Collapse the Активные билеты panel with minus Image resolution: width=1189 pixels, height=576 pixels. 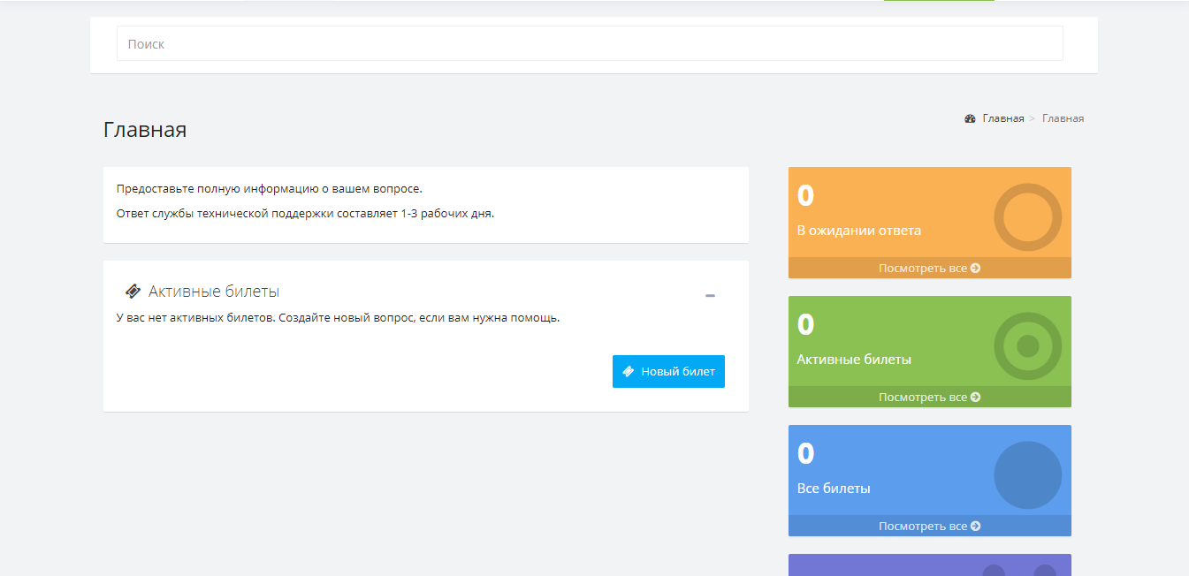tap(710, 296)
